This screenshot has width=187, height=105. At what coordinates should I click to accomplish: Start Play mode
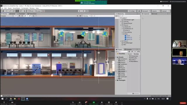(x=80, y=11)
